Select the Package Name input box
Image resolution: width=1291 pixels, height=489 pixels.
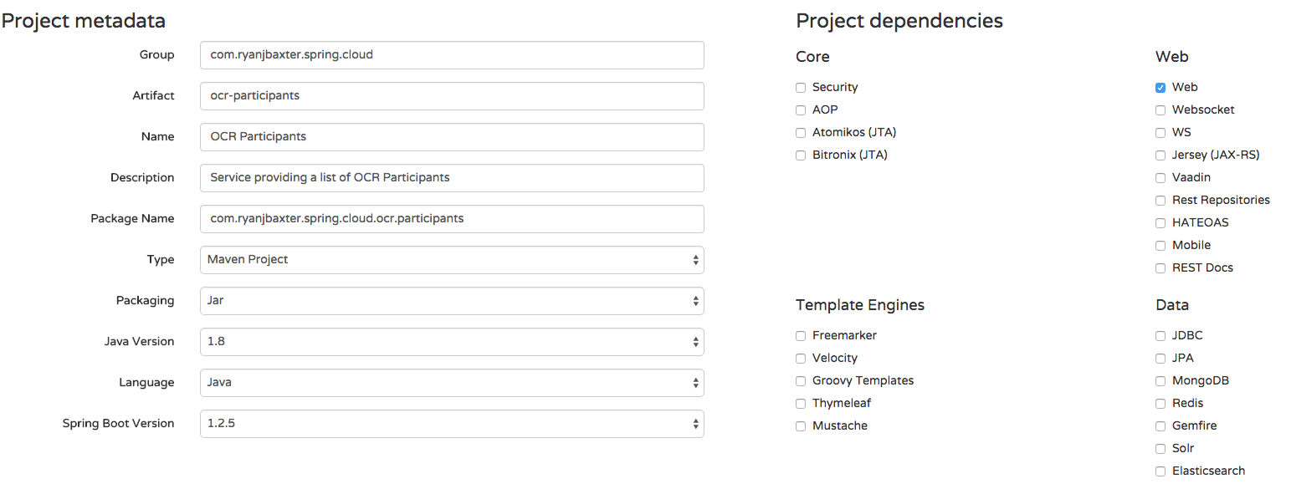tap(452, 219)
